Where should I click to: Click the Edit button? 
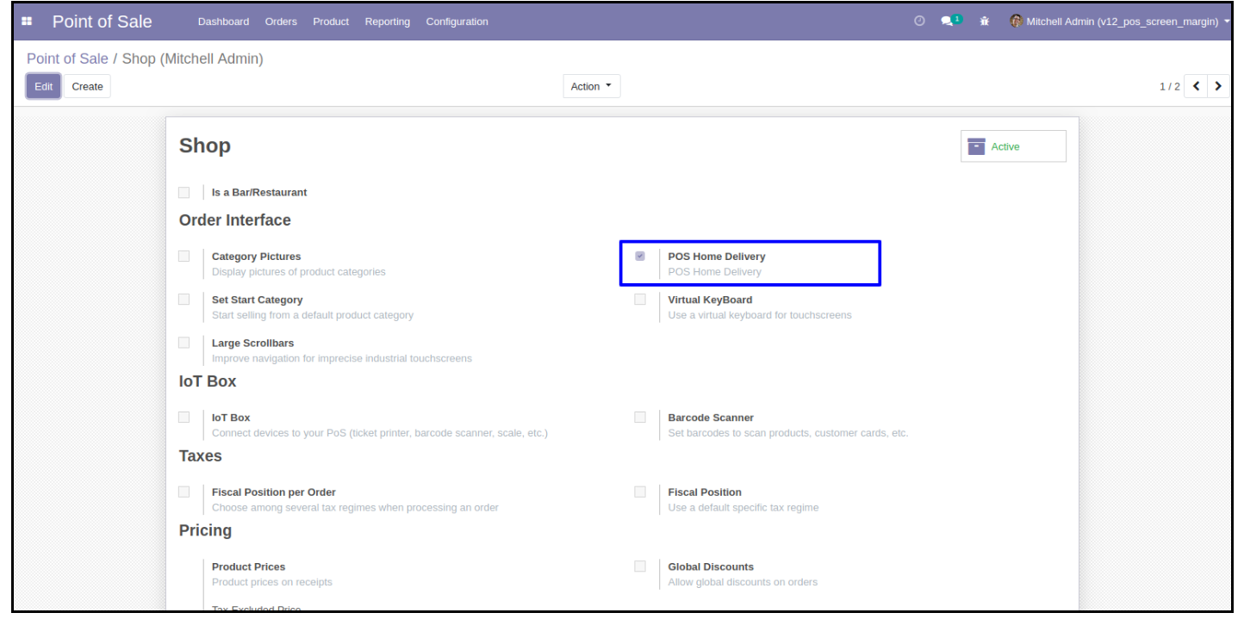tap(43, 86)
